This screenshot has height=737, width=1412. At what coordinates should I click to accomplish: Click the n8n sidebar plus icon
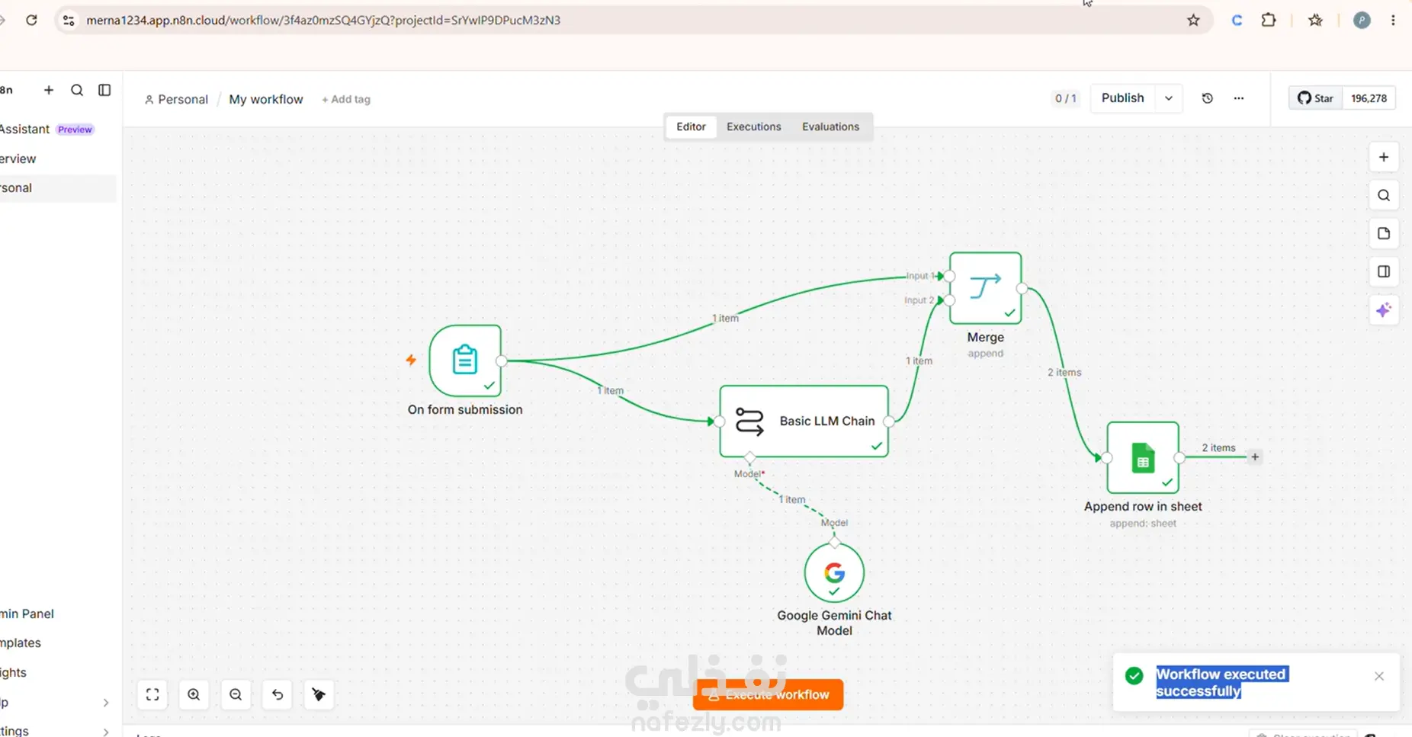[49, 90]
